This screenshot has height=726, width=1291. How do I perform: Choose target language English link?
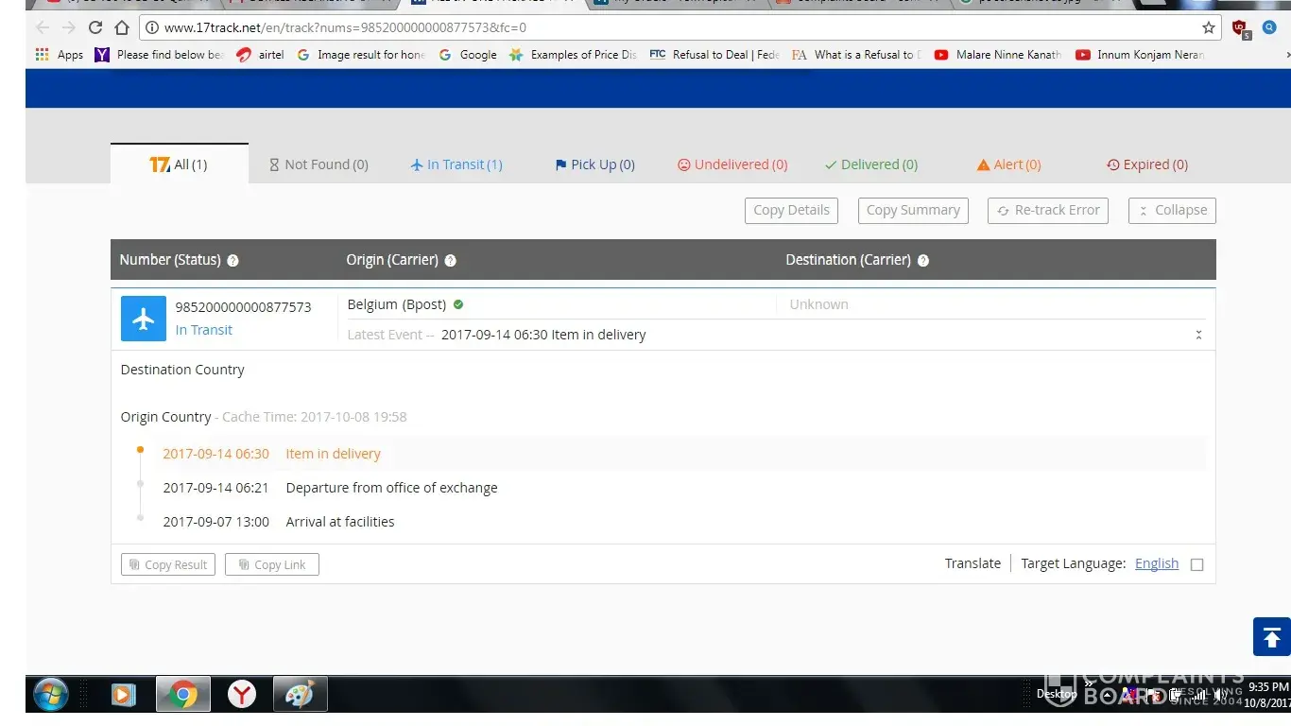click(1157, 563)
